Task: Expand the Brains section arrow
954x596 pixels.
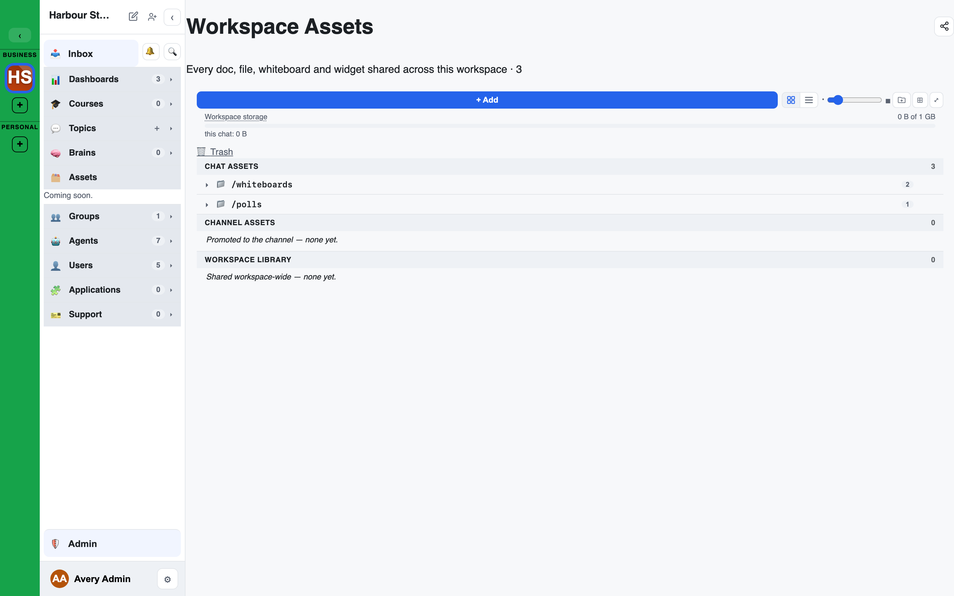Action: (171, 153)
